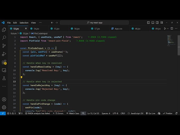Select JavaScript JSX language mode
The image size is (180, 135).
pyautogui.click(x=136, y=113)
